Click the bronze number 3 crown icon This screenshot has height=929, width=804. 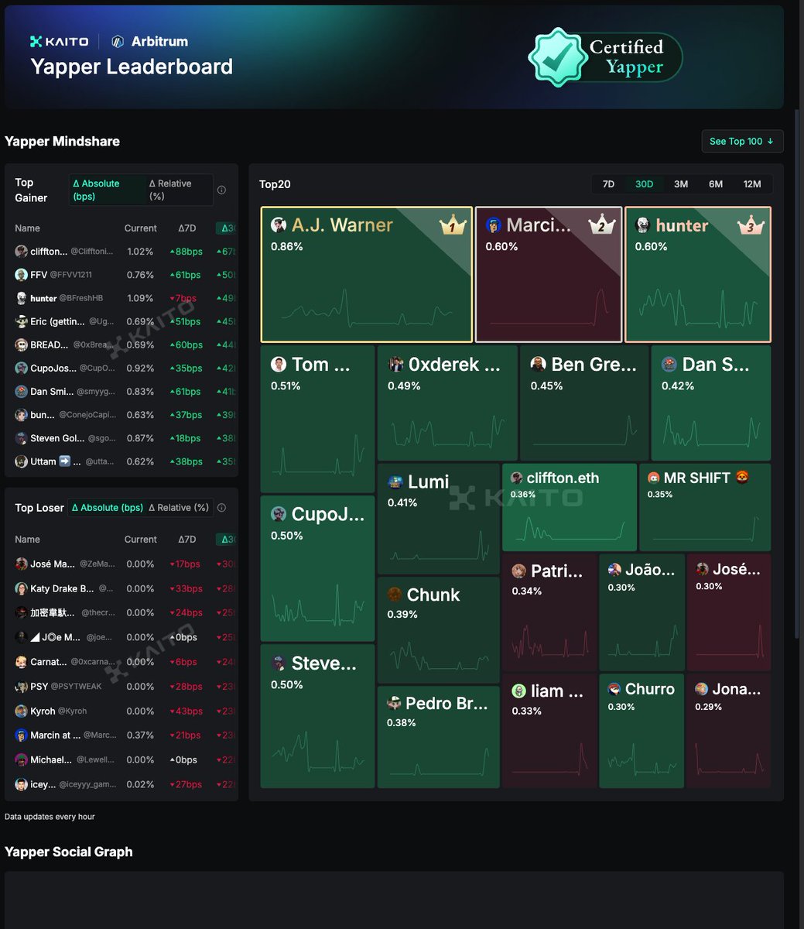[x=750, y=225]
